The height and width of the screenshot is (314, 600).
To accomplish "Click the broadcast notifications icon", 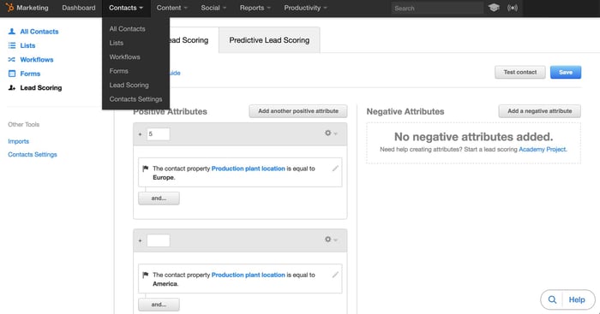I will 513,8.
